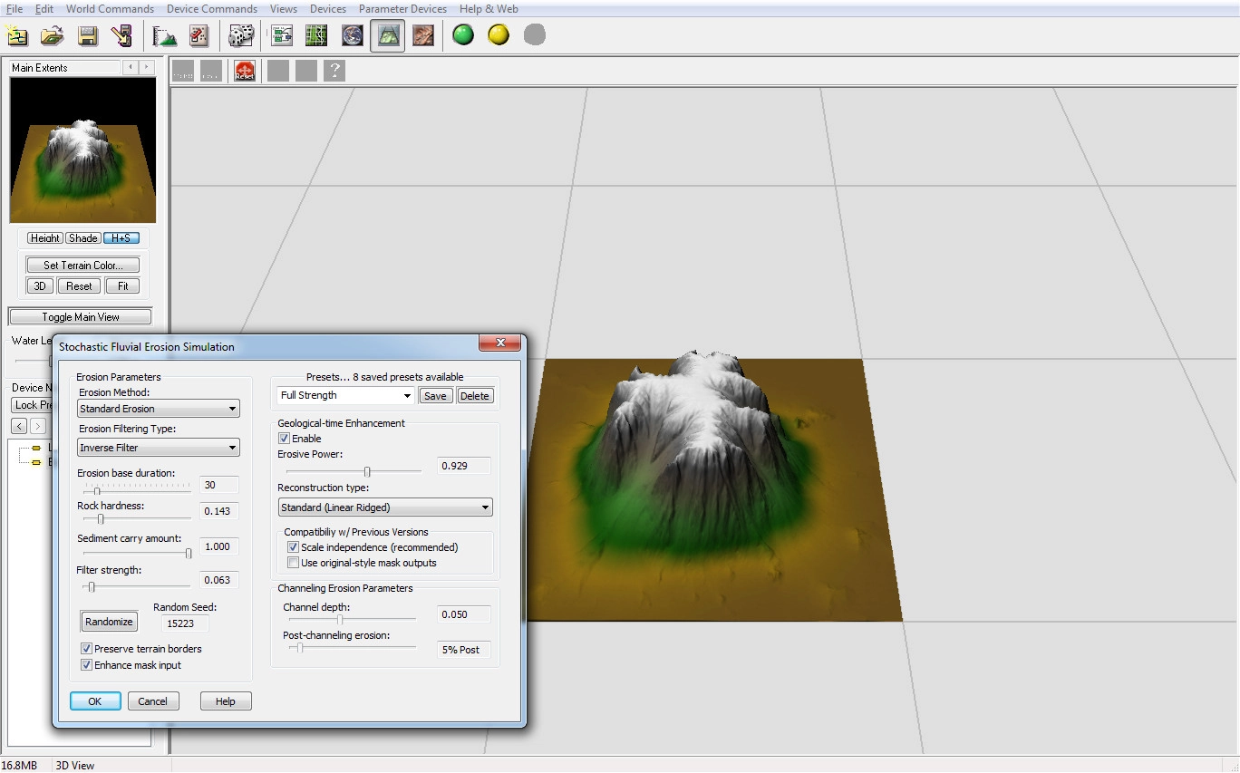Toggle Geological-time Enhancement Enable checkbox
Viewport: 1240px width, 773px height.
(x=285, y=439)
